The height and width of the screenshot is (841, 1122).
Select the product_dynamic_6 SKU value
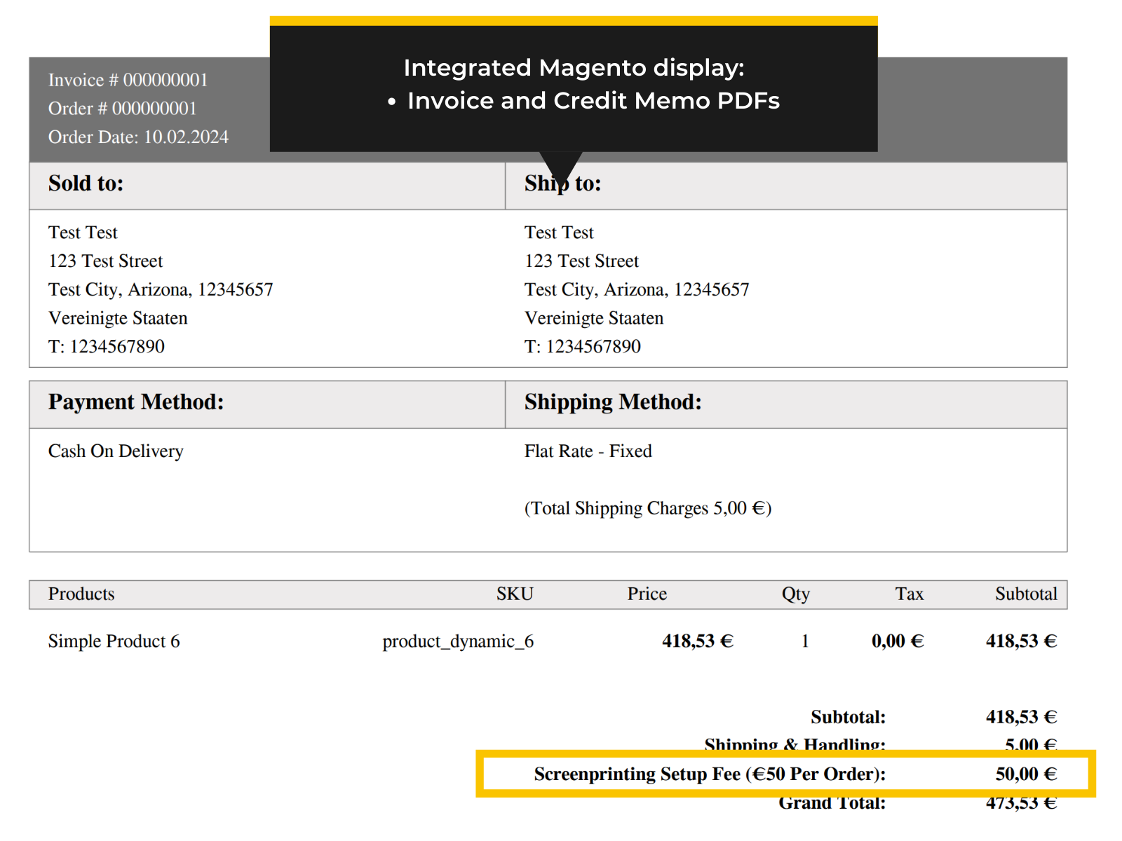458,641
